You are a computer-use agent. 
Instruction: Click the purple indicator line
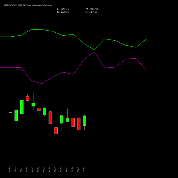point(73,74)
